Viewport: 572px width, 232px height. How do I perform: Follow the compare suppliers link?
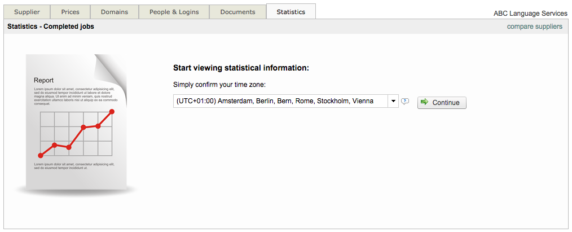pos(534,27)
